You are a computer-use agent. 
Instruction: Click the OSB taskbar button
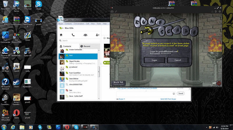point(85,127)
